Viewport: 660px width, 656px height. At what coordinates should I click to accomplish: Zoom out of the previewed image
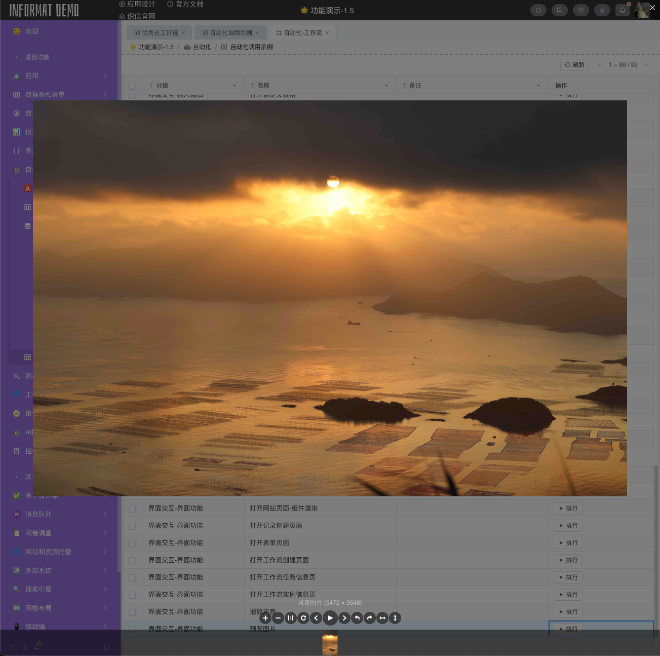(278, 618)
